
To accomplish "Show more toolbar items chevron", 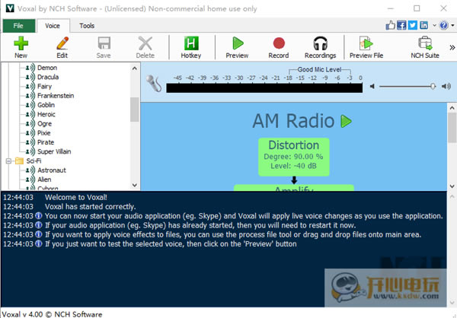I will pyautogui.click(x=452, y=47).
